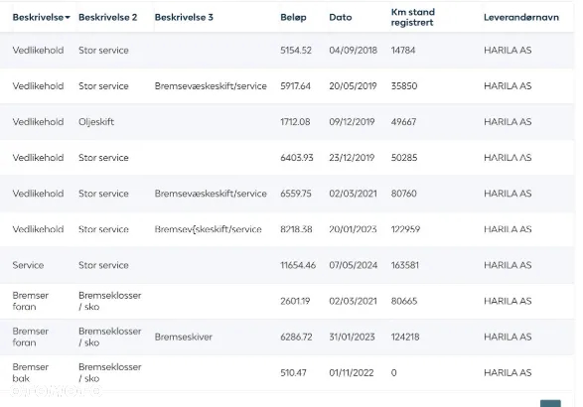The width and height of the screenshot is (583, 407).
Task: Click the Beskrivelse 2 column header
Action: click(108, 17)
